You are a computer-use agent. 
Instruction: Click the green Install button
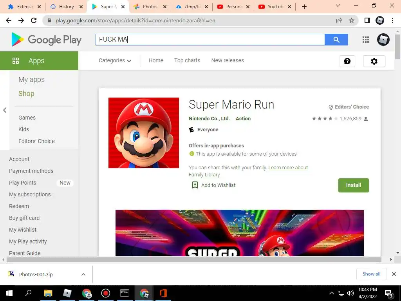pyautogui.click(x=354, y=185)
